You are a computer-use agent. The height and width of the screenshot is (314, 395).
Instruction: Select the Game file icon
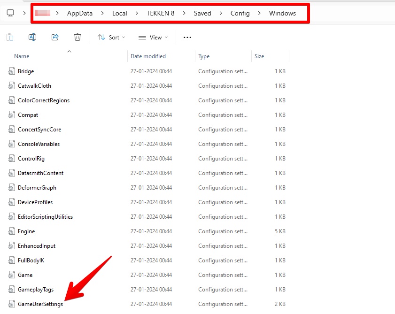click(12, 275)
